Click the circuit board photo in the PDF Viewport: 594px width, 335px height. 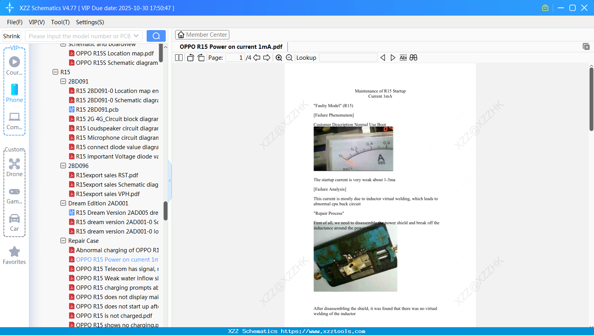click(355, 258)
